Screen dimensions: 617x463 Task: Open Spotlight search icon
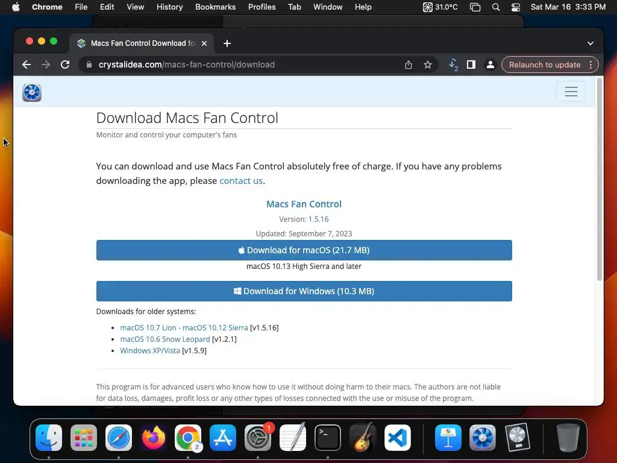pos(496,7)
